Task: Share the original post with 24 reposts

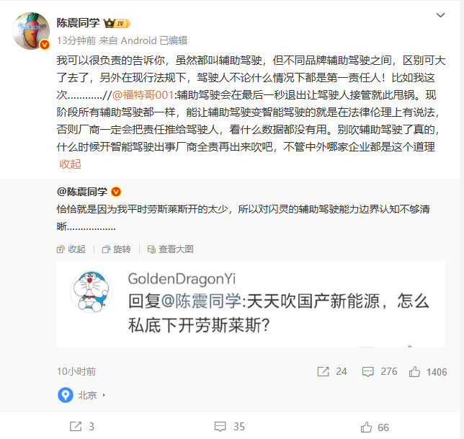Action: pyautogui.click(x=331, y=371)
